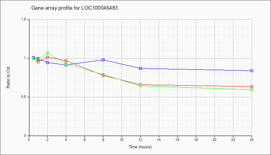Click the green data marker at 24 hours

pos(252,90)
